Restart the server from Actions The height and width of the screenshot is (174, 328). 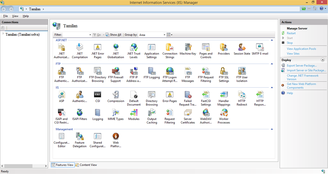(291, 33)
